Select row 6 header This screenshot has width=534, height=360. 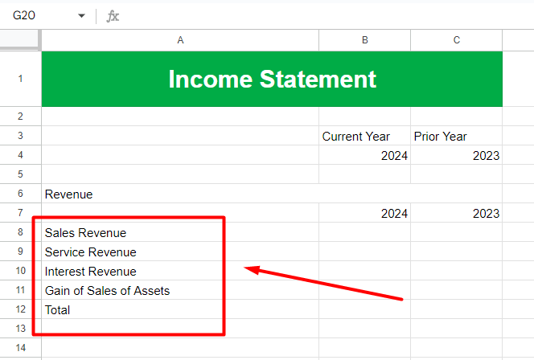tap(20, 194)
